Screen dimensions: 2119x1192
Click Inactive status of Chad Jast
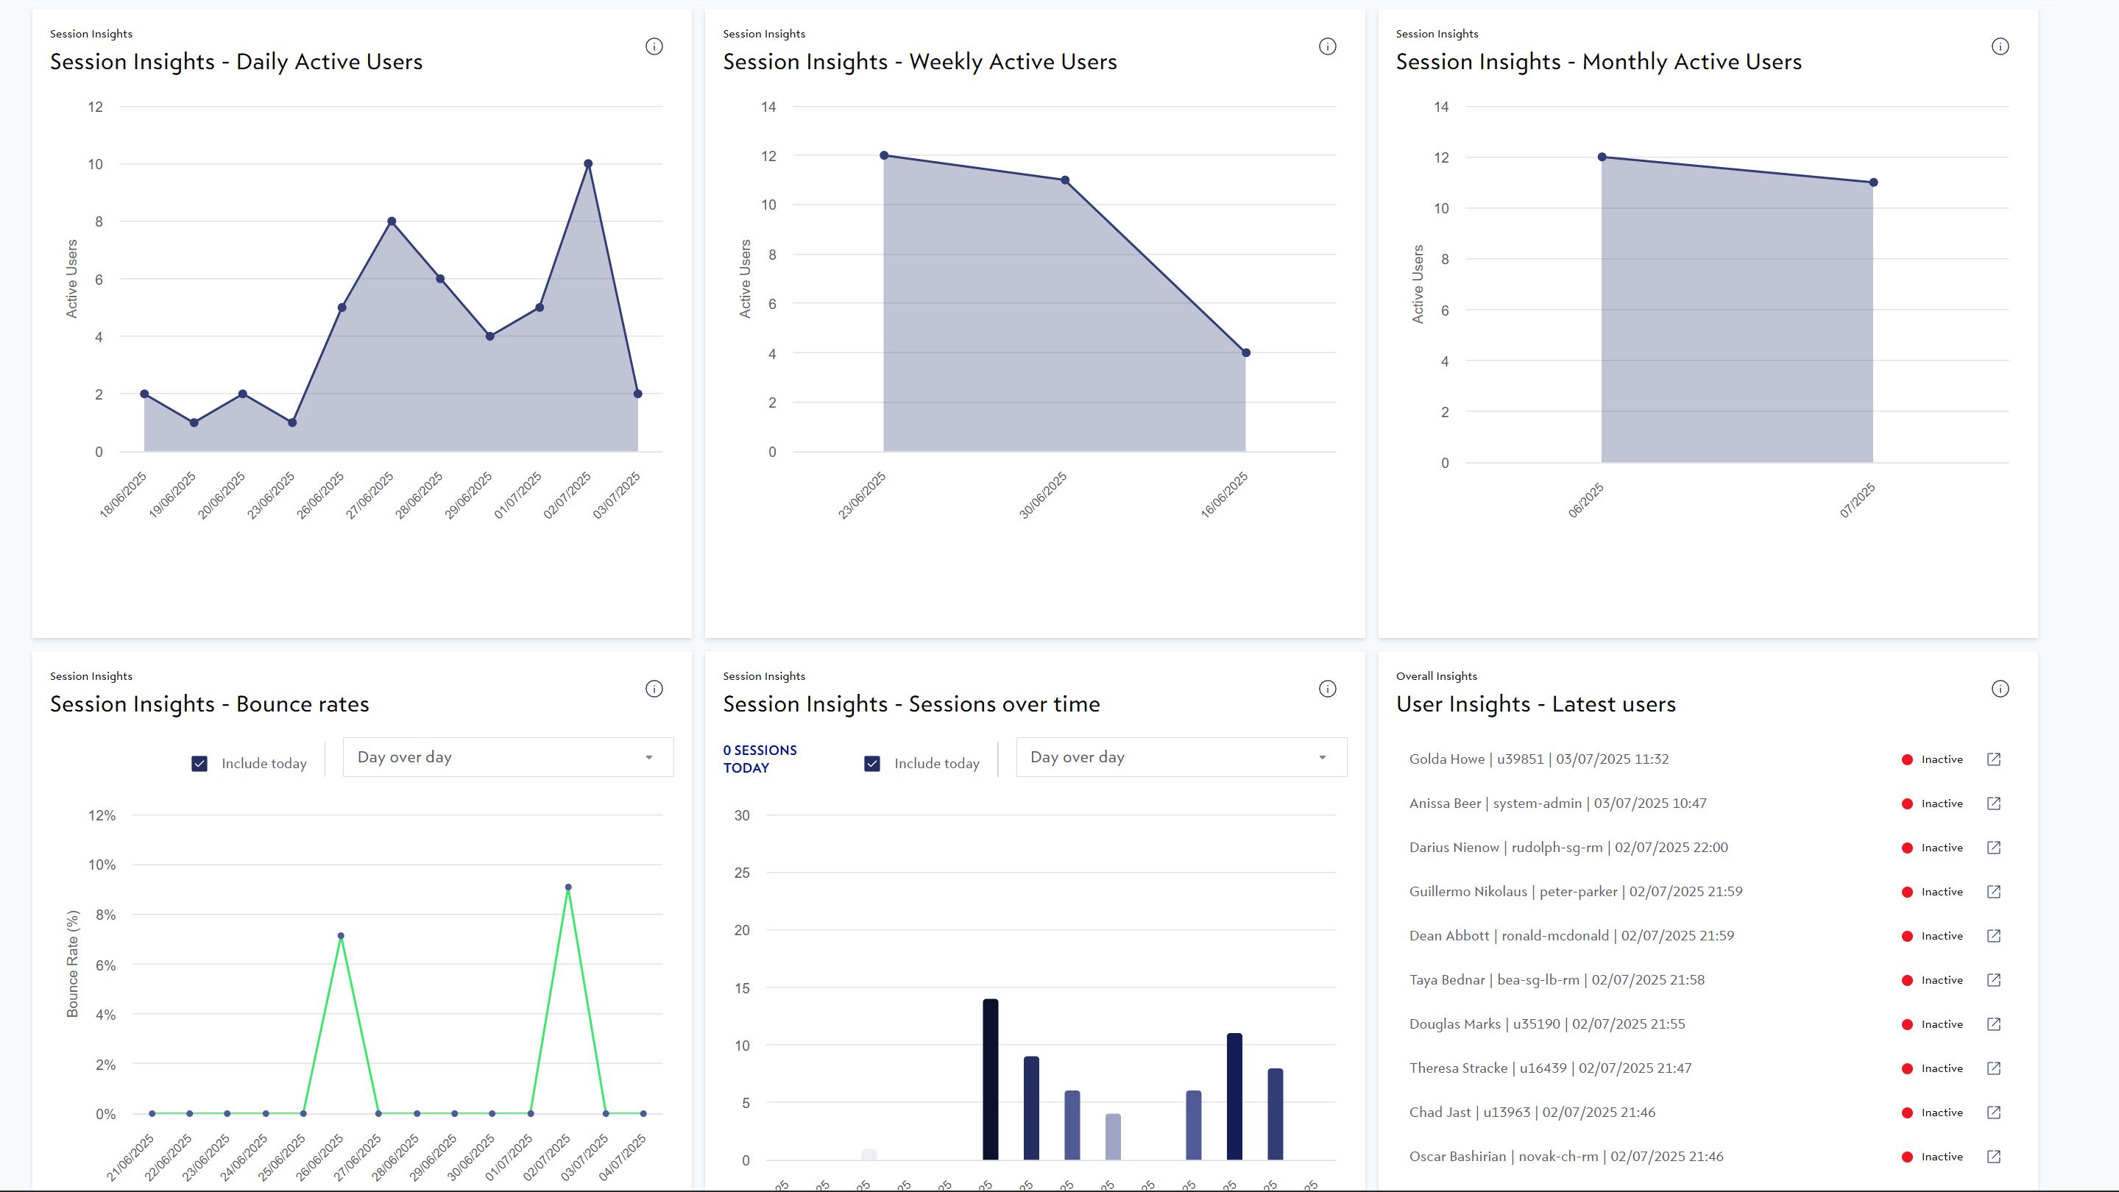point(1933,1113)
